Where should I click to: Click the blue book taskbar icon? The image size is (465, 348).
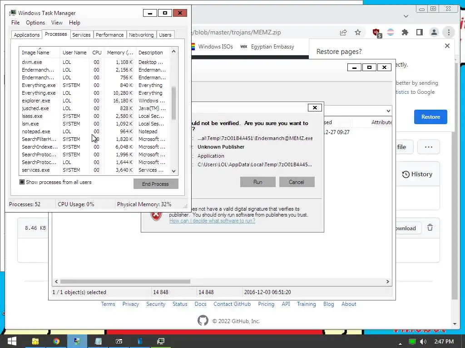pos(140,341)
